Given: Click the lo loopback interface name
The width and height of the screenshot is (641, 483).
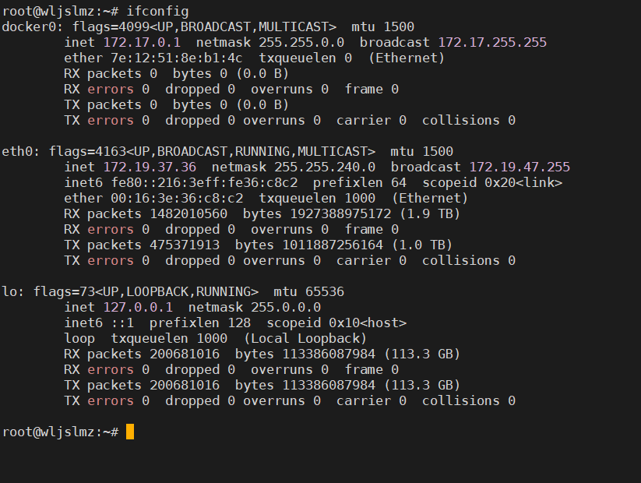Looking at the screenshot, I should (9, 291).
